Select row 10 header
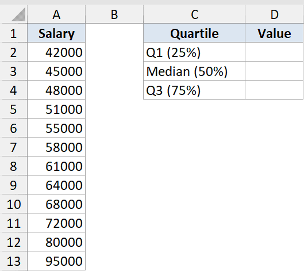The width and height of the screenshot is (304, 271). click(x=14, y=204)
